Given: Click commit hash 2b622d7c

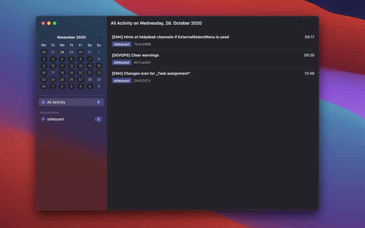Looking at the screenshot, I should 142,81.
